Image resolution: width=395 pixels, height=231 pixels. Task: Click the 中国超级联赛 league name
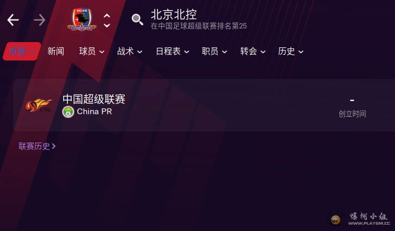94,99
